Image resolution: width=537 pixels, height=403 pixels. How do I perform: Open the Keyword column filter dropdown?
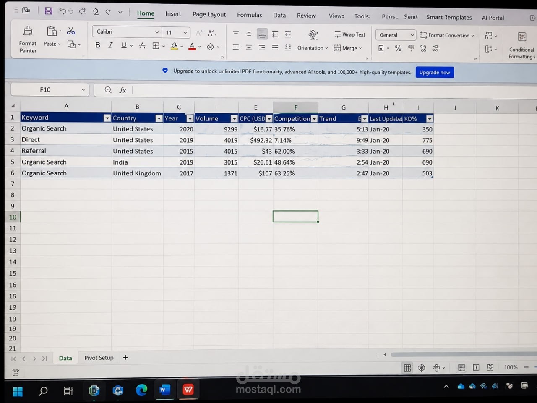pyautogui.click(x=107, y=118)
